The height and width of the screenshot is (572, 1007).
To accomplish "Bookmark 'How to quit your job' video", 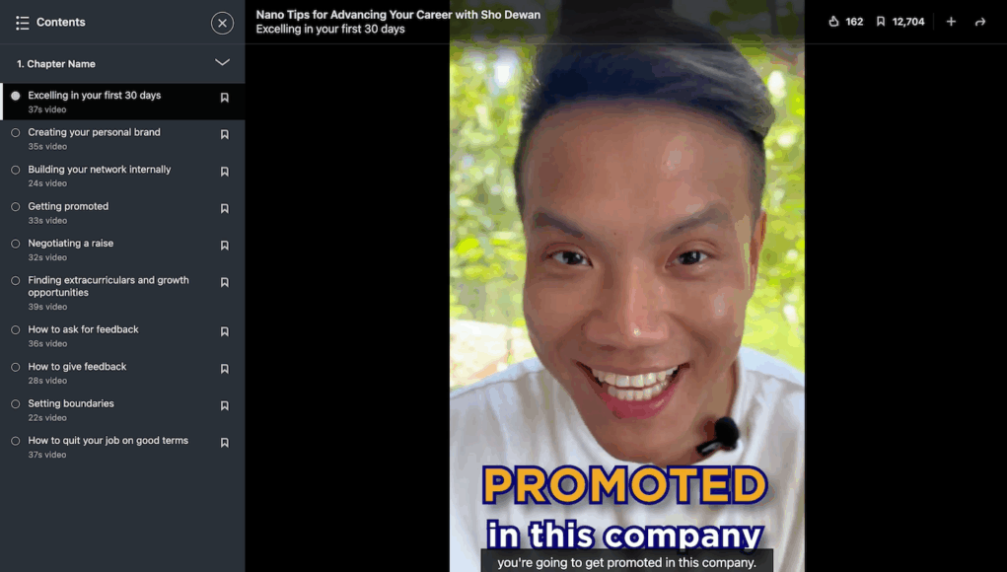I will [225, 443].
